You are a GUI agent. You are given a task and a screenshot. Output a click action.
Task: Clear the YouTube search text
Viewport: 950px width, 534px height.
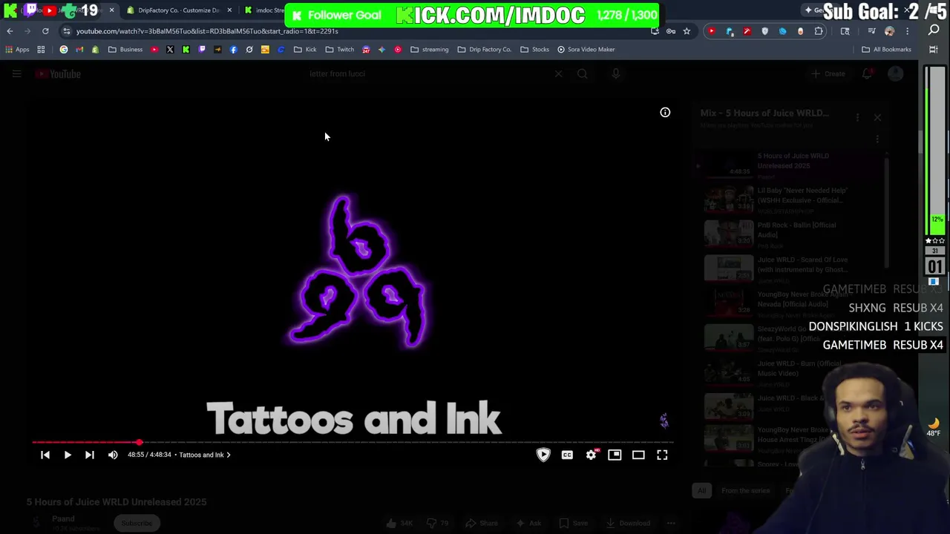click(x=558, y=73)
